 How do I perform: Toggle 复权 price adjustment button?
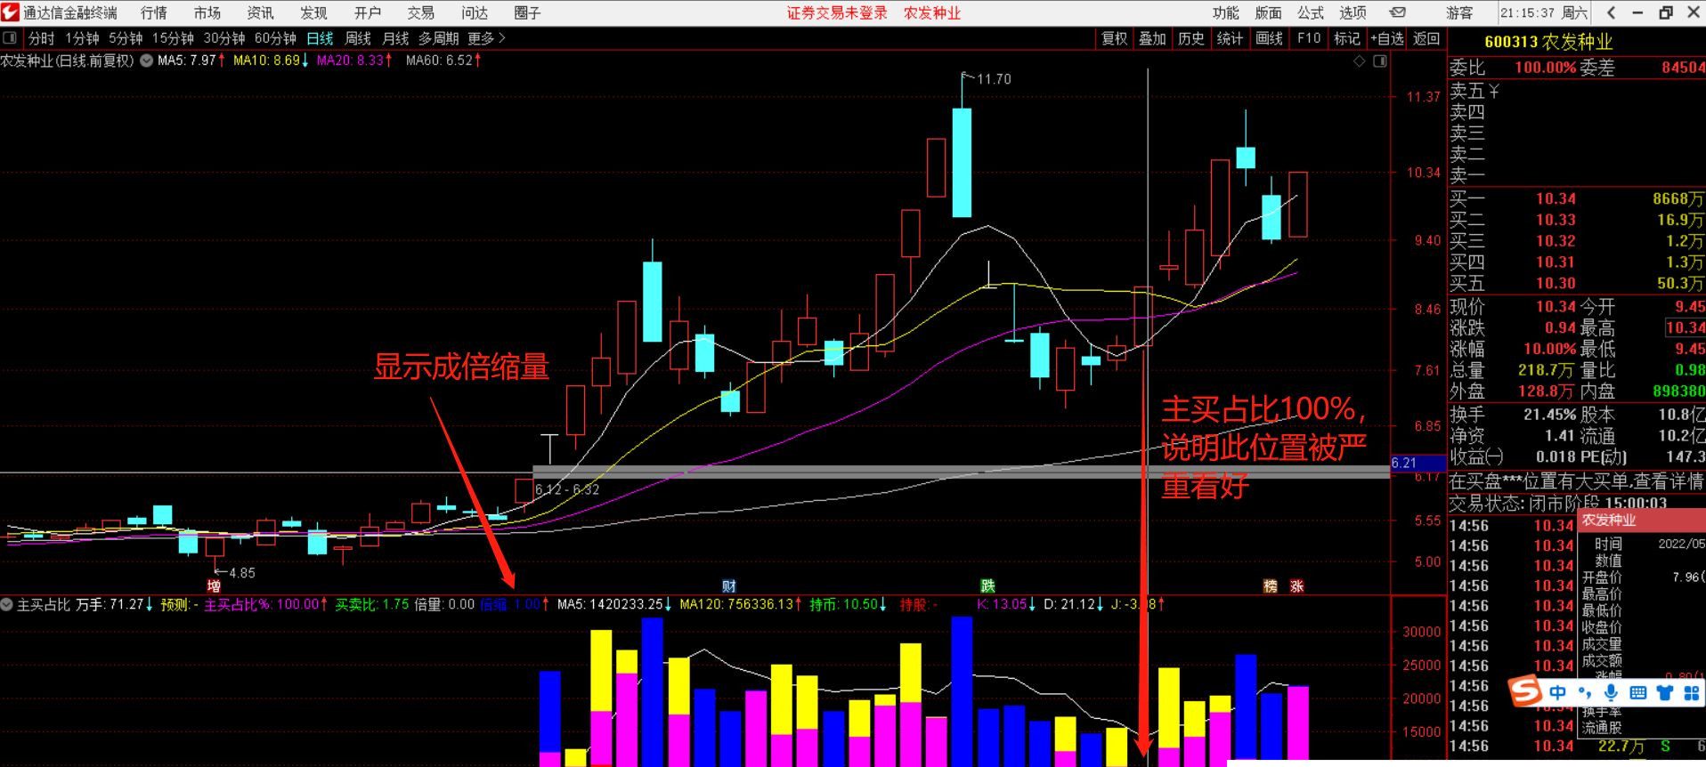coord(1114,38)
